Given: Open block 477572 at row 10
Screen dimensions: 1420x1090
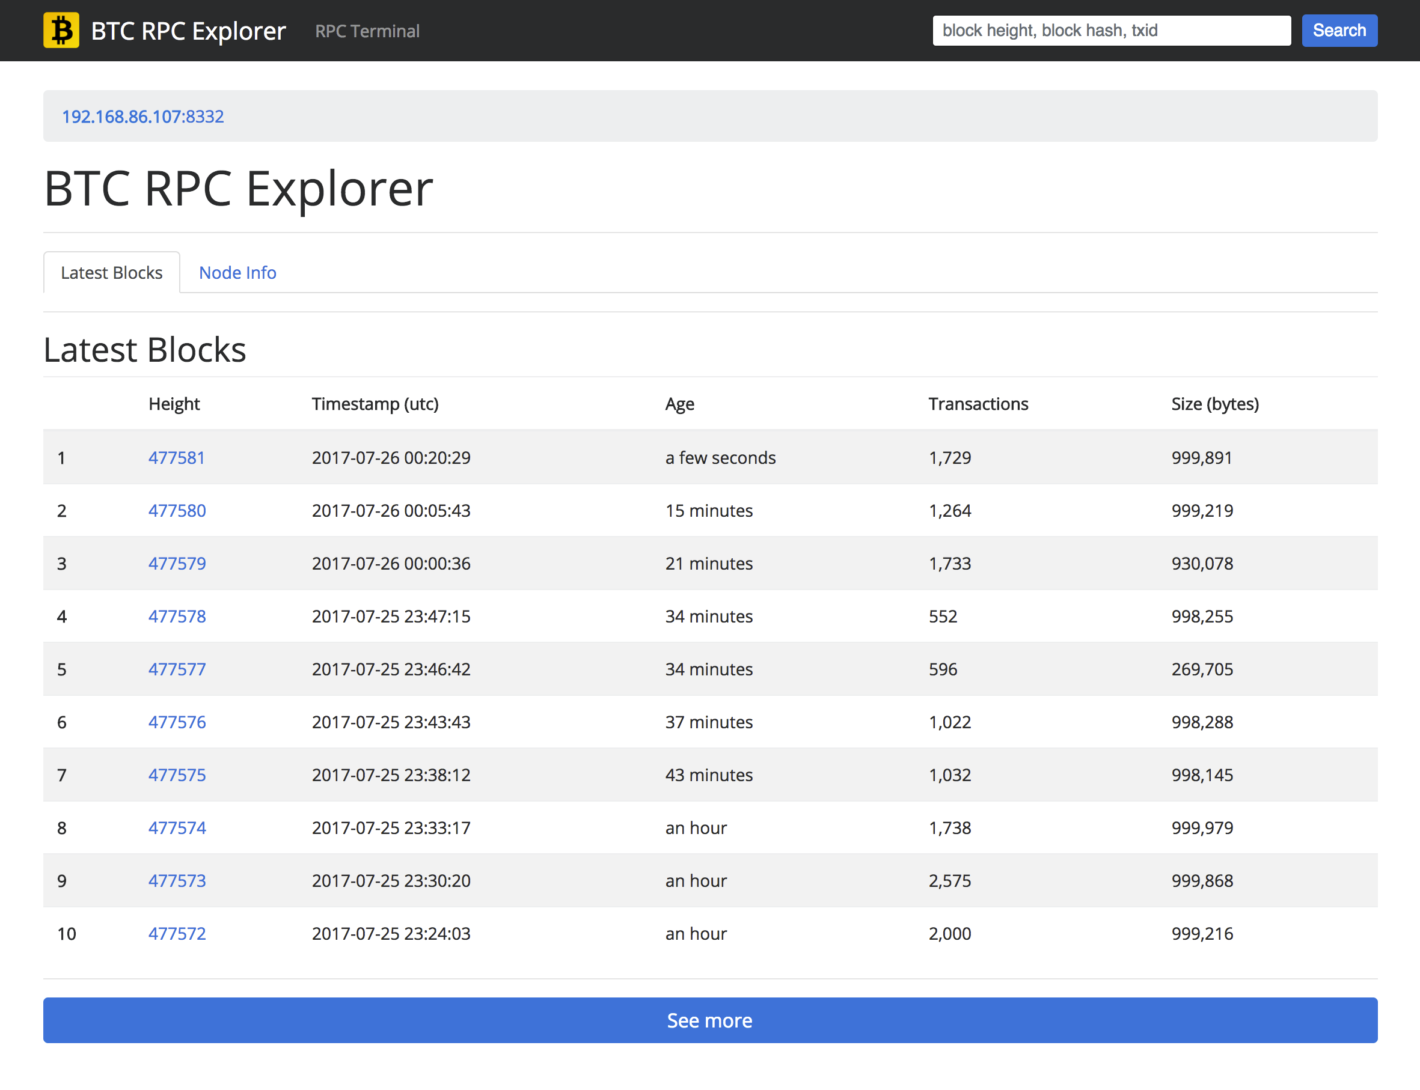Looking at the screenshot, I should [x=177, y=934].
